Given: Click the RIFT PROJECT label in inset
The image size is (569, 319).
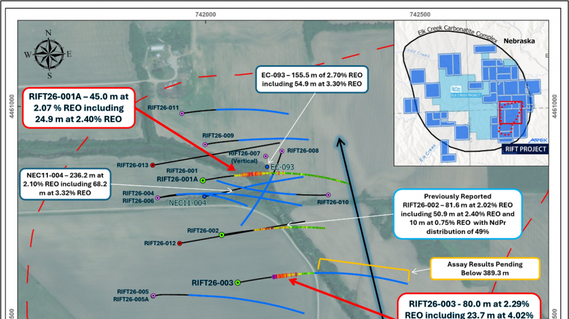Looking at the screenshot, I should pos(524,149).
